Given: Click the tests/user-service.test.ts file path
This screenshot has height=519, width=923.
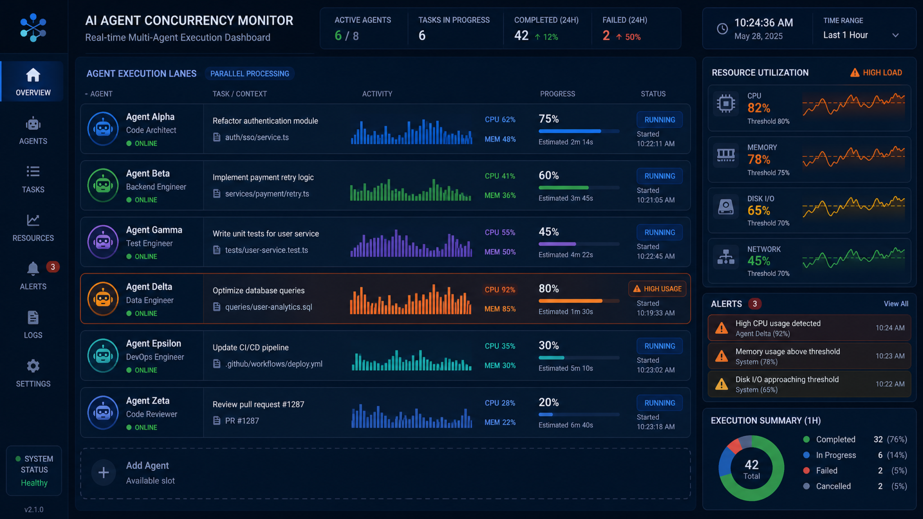Looking at the screenshot, I should pos(266,250).
